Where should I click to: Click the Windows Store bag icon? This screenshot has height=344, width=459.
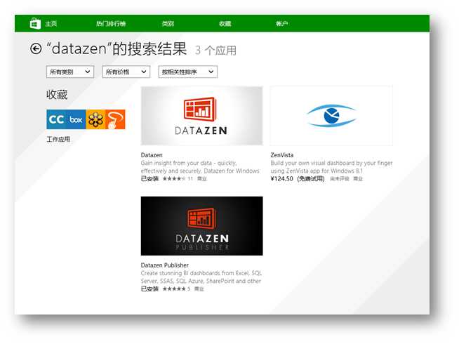point(35,23)
